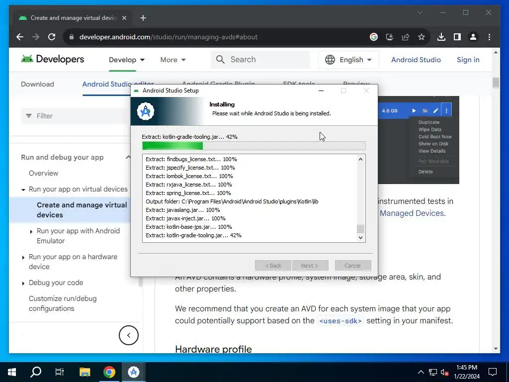Collapse sidebar with round chevron button
This screenshot has width=509, height=382.
point(129,335)
